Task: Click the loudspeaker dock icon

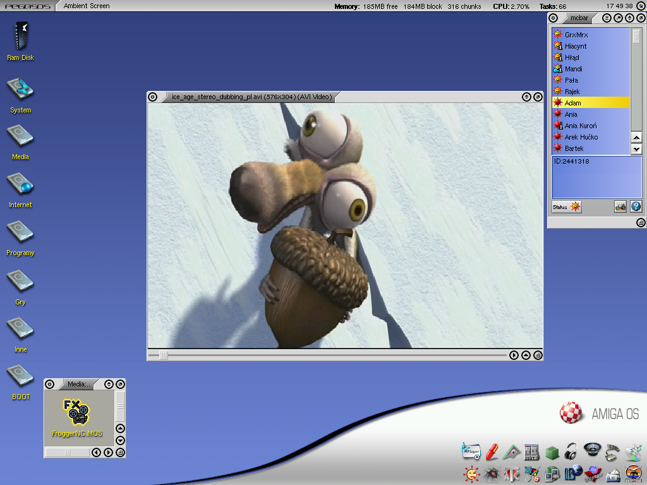Action: [592, 450]
